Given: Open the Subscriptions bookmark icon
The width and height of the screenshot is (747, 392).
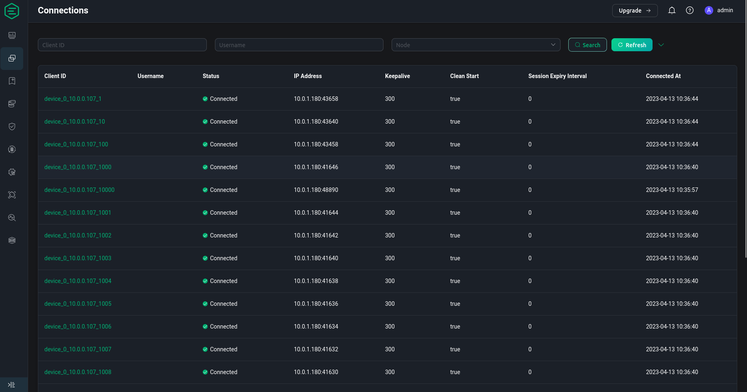Looking at the screenshot, I should coord(12,81).
